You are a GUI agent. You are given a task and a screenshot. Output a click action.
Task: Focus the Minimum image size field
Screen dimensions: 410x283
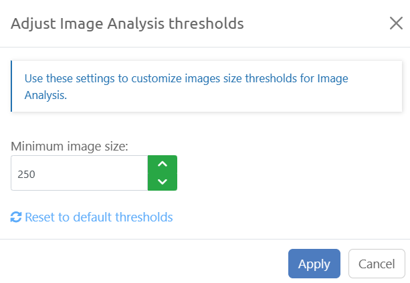point(79,173)
